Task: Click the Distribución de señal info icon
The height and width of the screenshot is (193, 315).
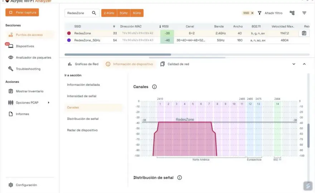Action: (x=179, y=178)
